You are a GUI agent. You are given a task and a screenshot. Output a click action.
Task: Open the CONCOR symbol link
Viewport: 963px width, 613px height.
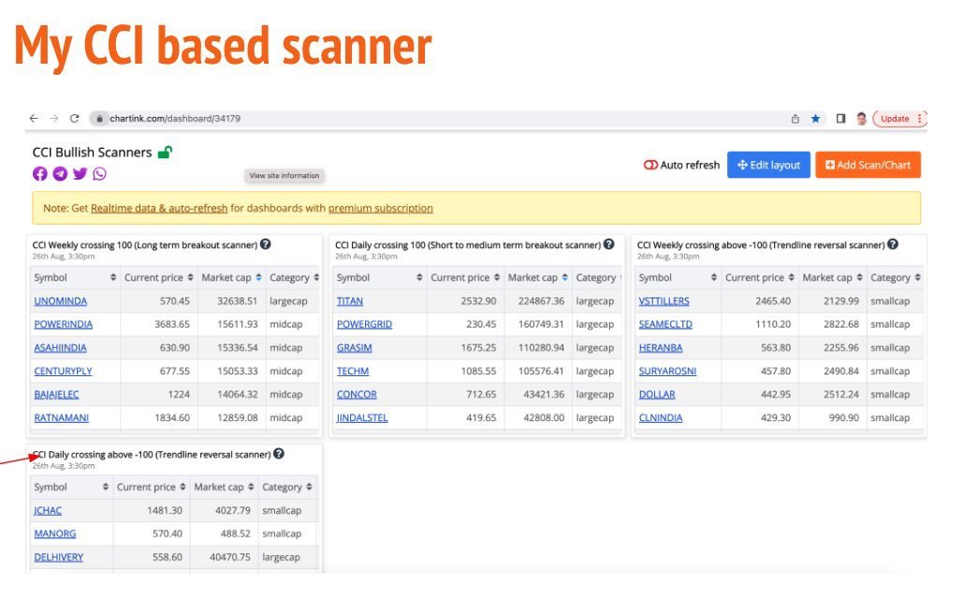[x=357, y=394]
